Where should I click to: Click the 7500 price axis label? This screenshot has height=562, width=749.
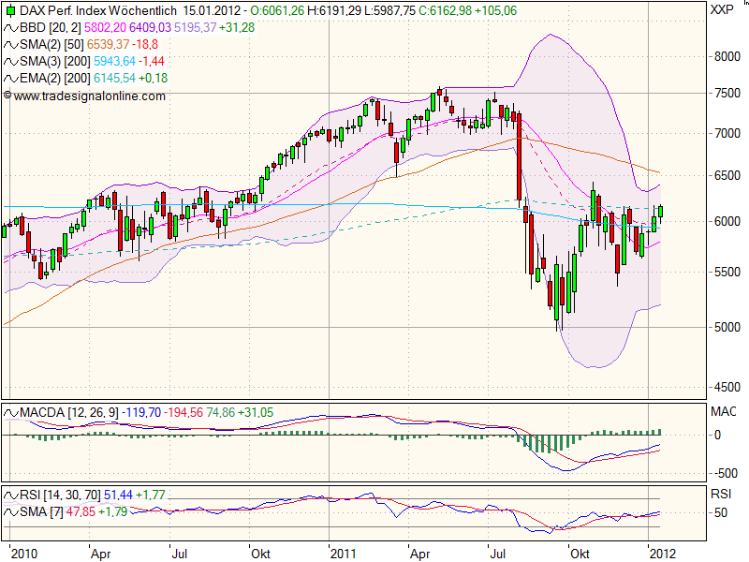coord(727,93)
